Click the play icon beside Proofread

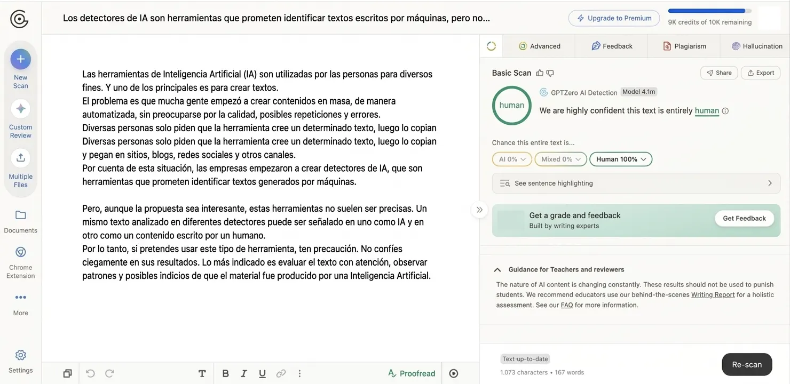454,373
